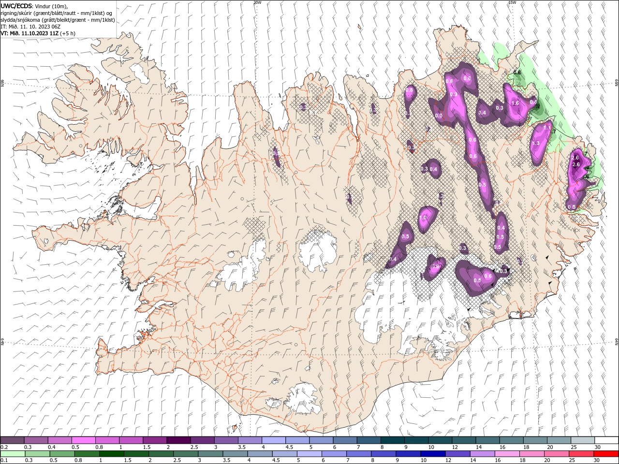Click the palest green lower swatch at 0.1
The height and width of the screenshot is (464, 619).
point(12,454)
